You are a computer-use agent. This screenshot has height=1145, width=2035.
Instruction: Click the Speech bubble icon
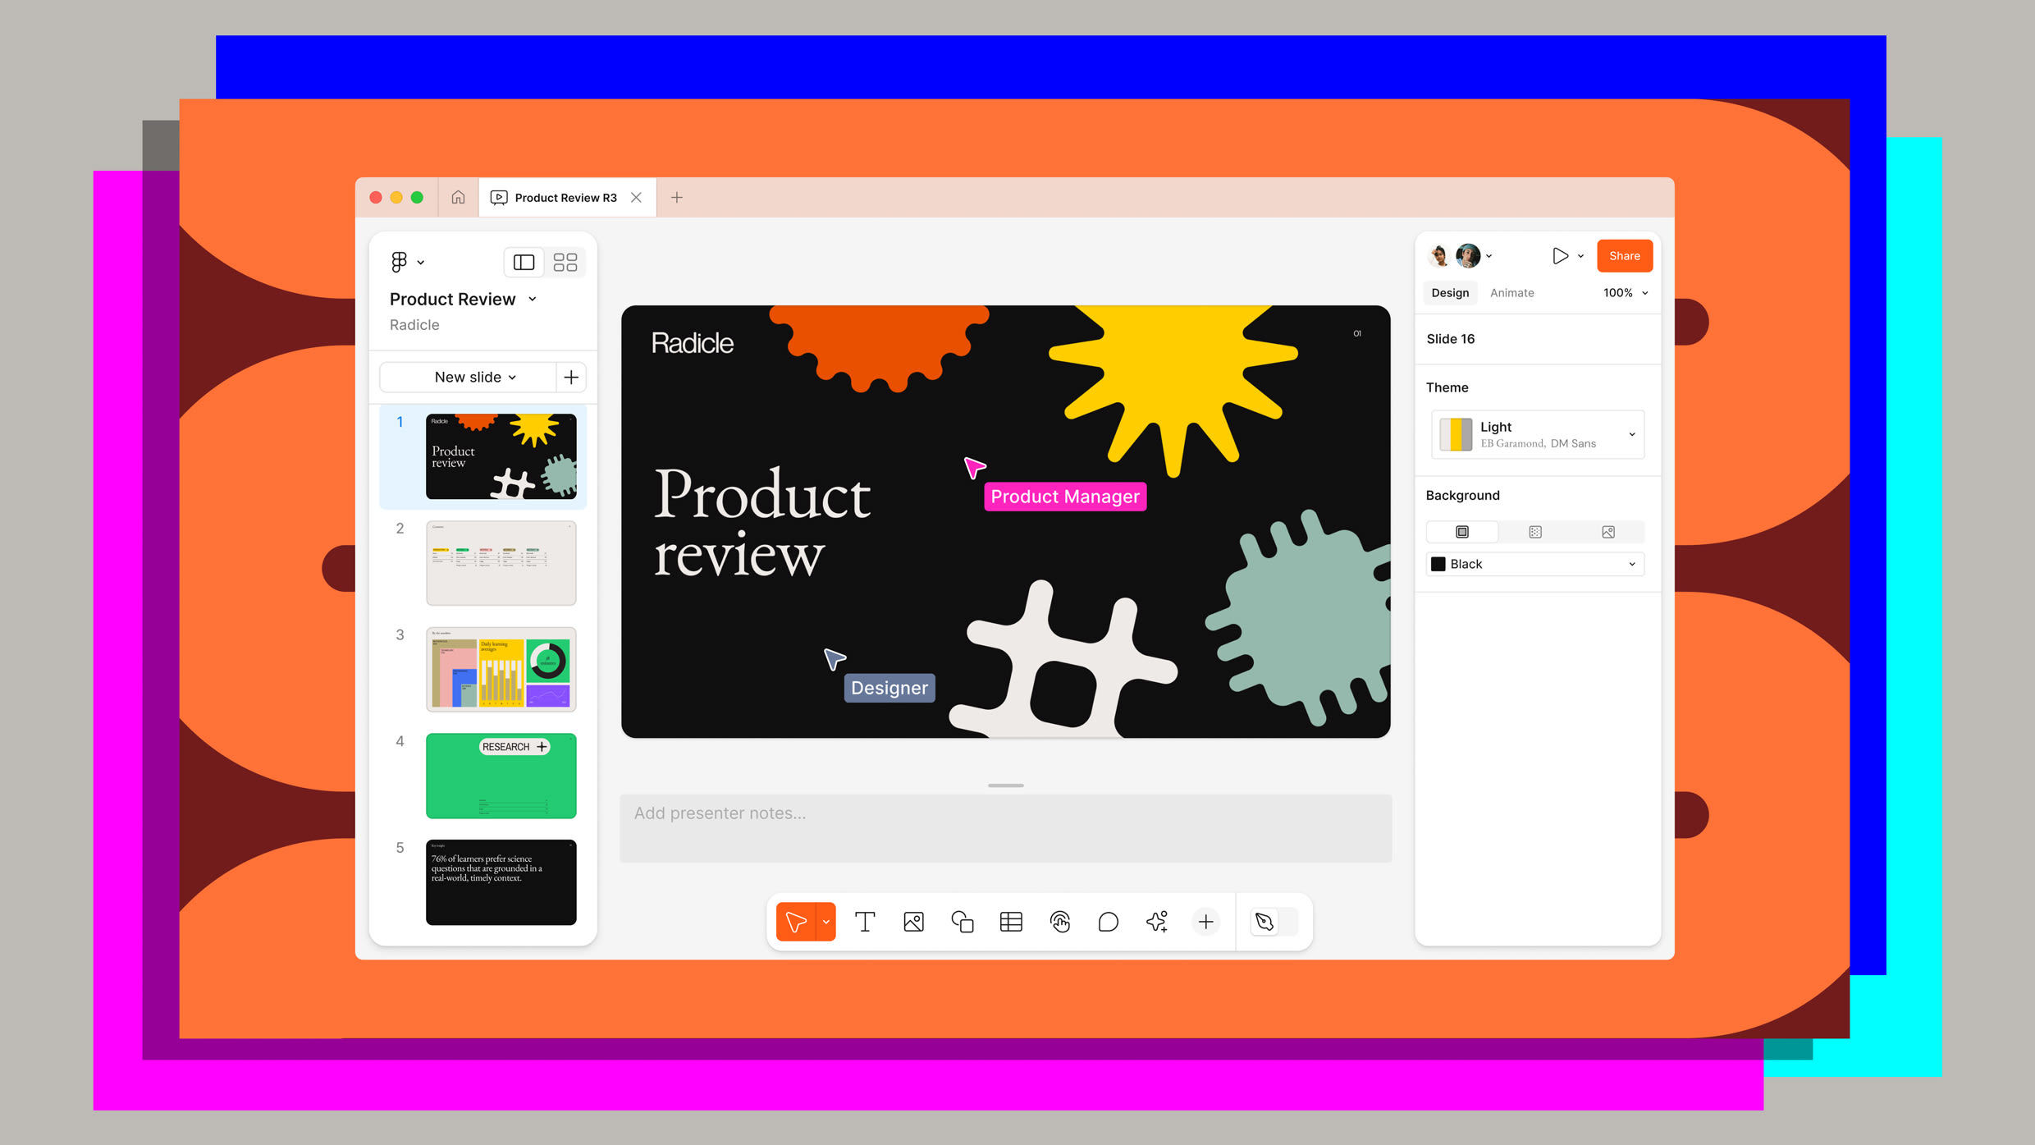1107,921
